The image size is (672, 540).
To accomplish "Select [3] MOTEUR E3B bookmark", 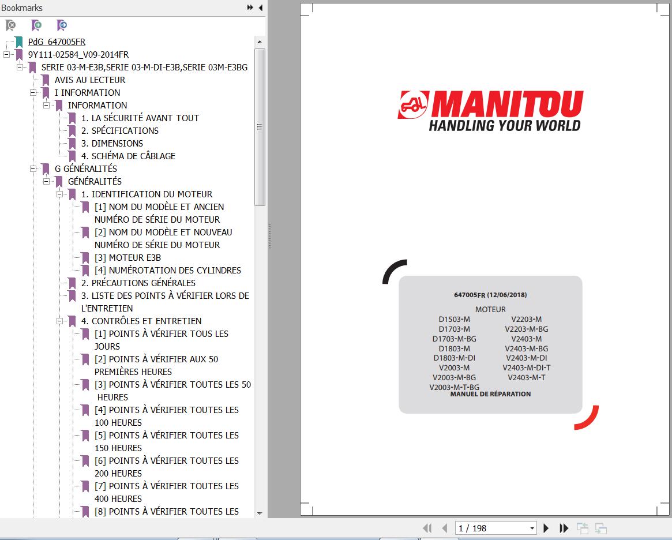I will tap(127, 257).
